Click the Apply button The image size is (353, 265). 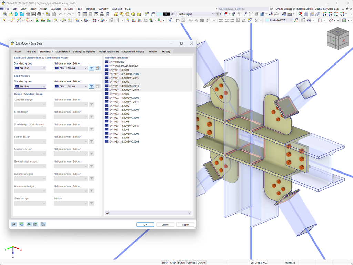pyautogui.click(x=185, y=224)
